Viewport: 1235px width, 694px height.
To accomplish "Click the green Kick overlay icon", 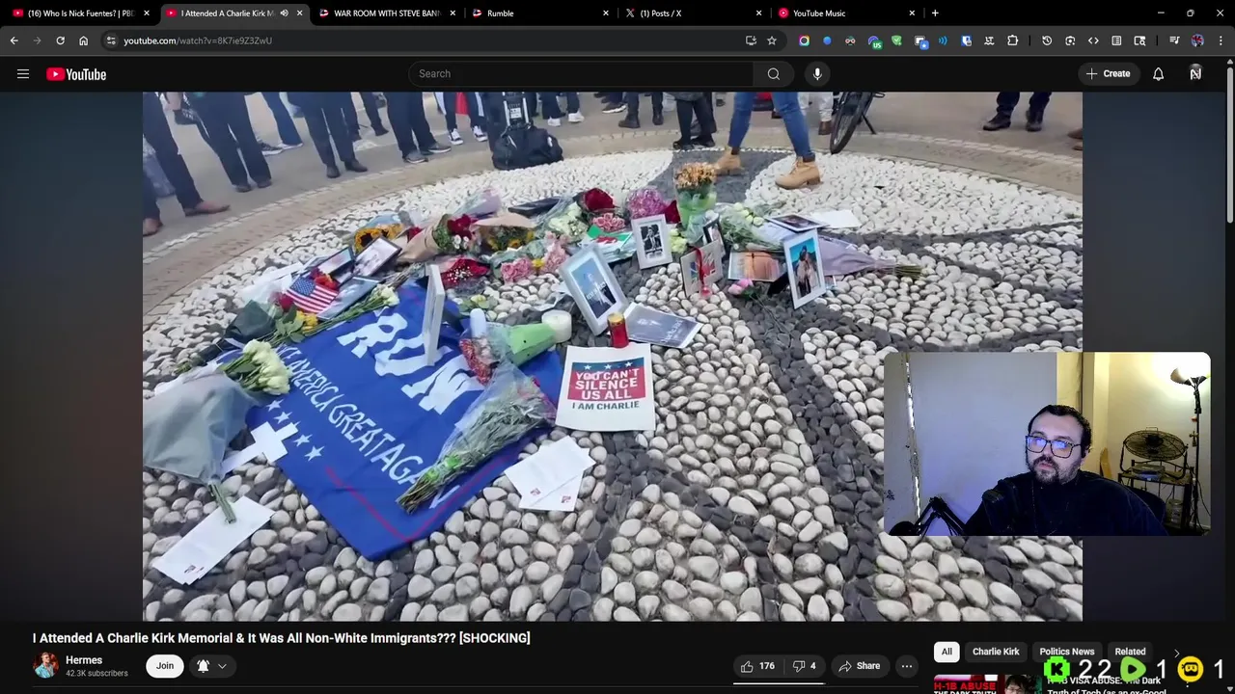I will tap(1057, 669).
